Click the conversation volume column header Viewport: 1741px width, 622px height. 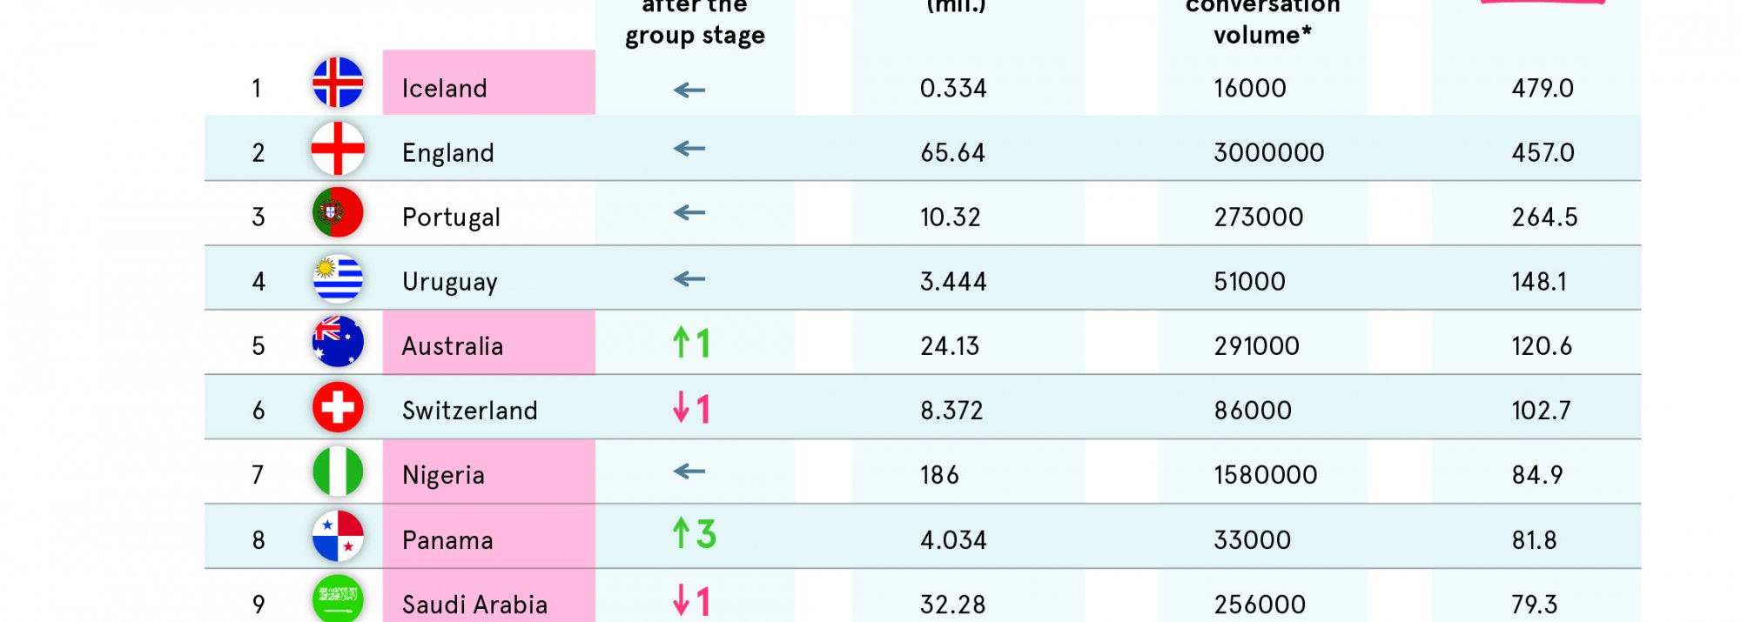[1262, 23]
